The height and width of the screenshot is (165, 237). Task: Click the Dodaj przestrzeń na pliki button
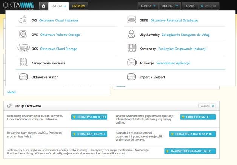192,134
